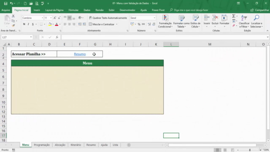Decrease indent
Image resolution: width=270 pixels, height=152 pixels.
click(80, 24)
